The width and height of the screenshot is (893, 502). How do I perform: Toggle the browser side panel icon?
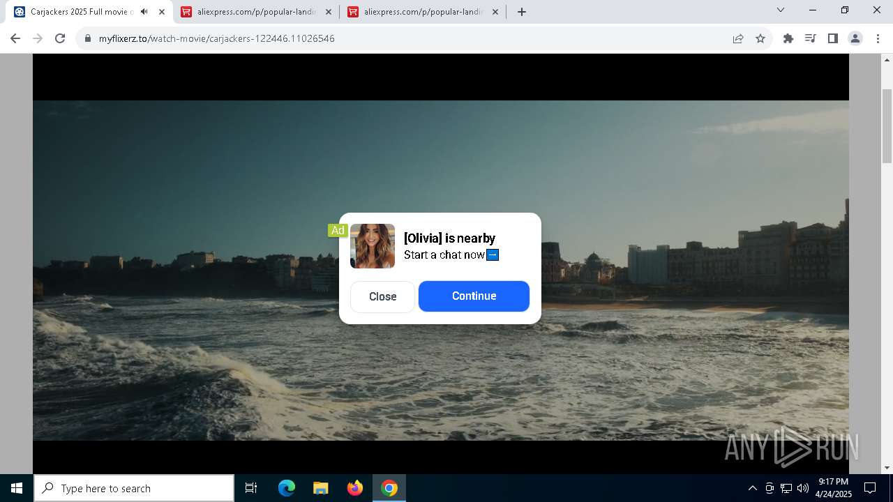pos(833,38)
